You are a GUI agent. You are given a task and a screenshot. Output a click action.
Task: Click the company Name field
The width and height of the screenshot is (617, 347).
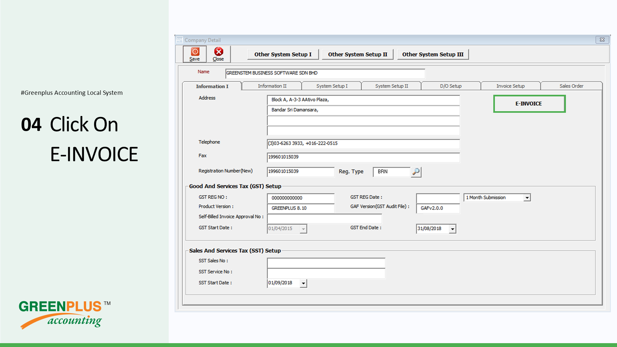325,73
